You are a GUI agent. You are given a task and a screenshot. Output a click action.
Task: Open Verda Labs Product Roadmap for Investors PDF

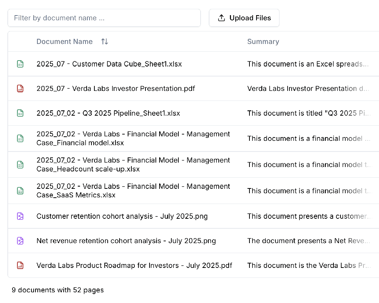(x=134, y=265)
